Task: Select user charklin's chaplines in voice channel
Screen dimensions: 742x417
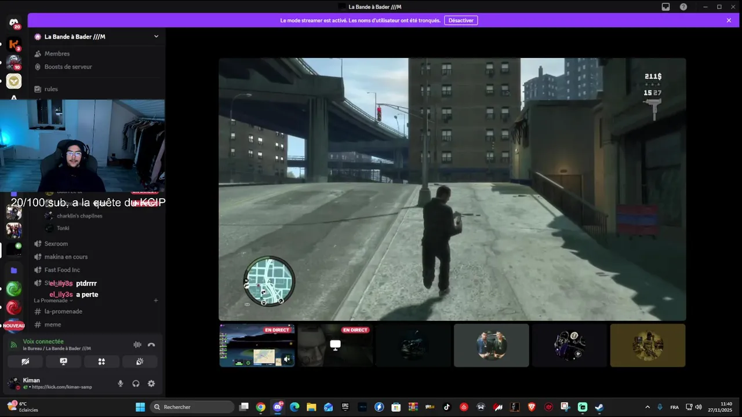Action: click(x=79, y=216)
